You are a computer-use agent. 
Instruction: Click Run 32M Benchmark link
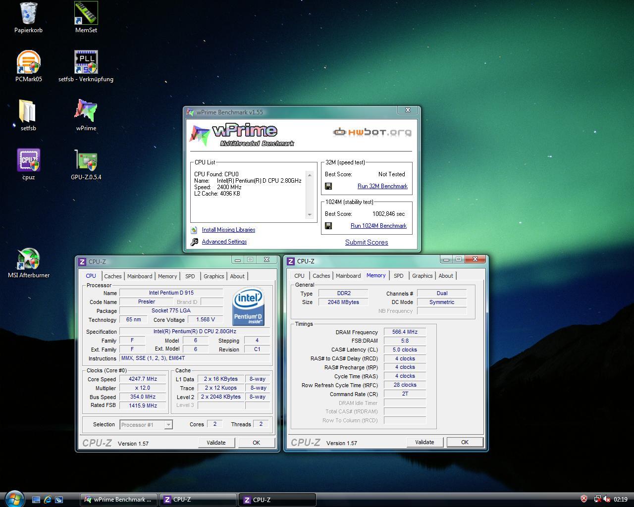pos(382,186)
